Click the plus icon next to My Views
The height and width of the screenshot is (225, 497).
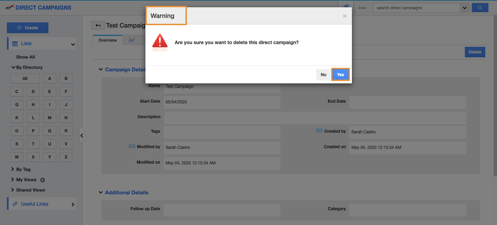click(x=42, y=180)
